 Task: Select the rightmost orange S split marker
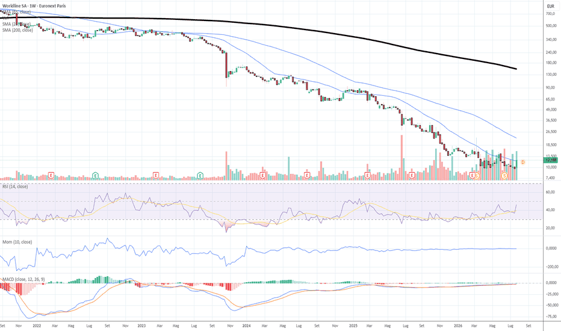504,176
